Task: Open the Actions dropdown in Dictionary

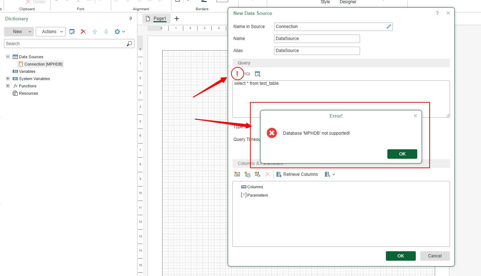Action: click(x=51, y=32)
